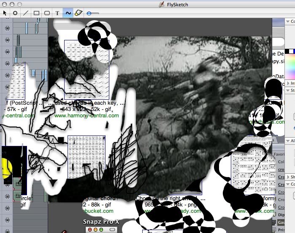The height and width of the screenshot is (233, 295).
Task: Expand the 'In' section in right panel
Action: point(288,83)
